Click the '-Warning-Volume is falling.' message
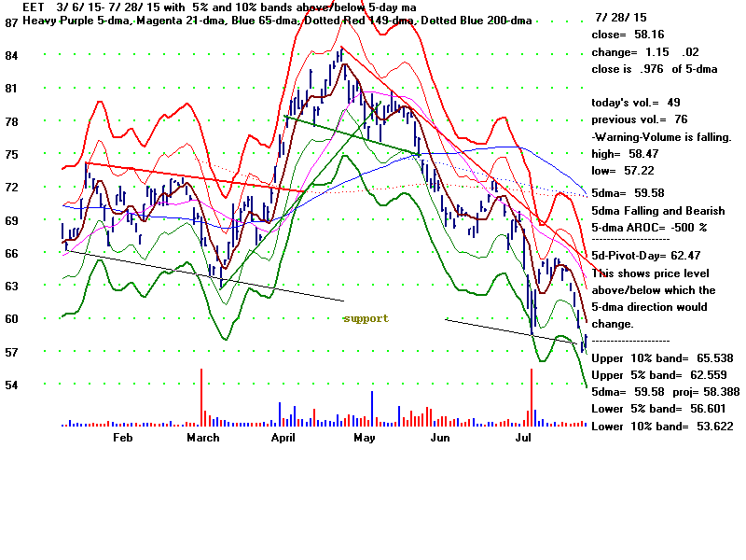 tap(661, 136)
